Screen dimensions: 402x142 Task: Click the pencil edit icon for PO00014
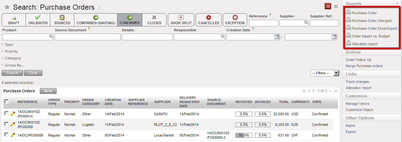(x=13, y=114)
